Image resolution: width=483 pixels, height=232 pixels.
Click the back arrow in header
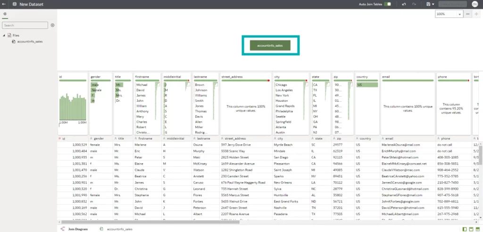(4, 4)
